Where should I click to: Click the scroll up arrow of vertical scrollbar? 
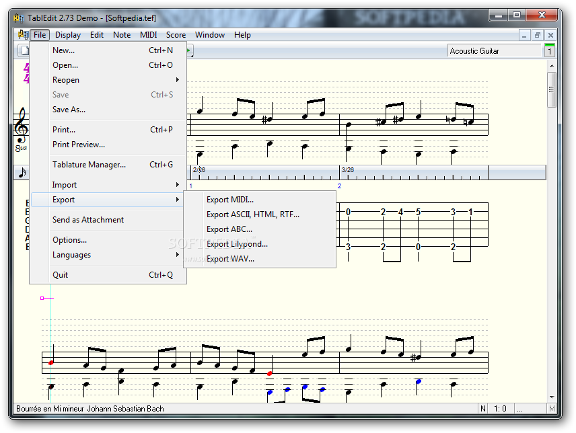pos(551,66)
